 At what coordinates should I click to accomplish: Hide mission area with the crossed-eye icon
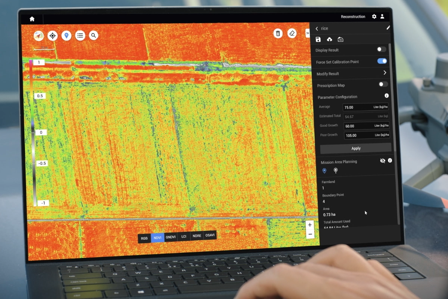click(x=382, y=161)
